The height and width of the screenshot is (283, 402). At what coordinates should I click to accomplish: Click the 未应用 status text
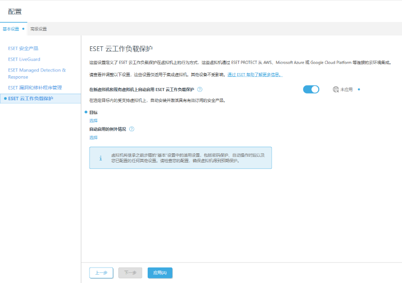point(346,90)
